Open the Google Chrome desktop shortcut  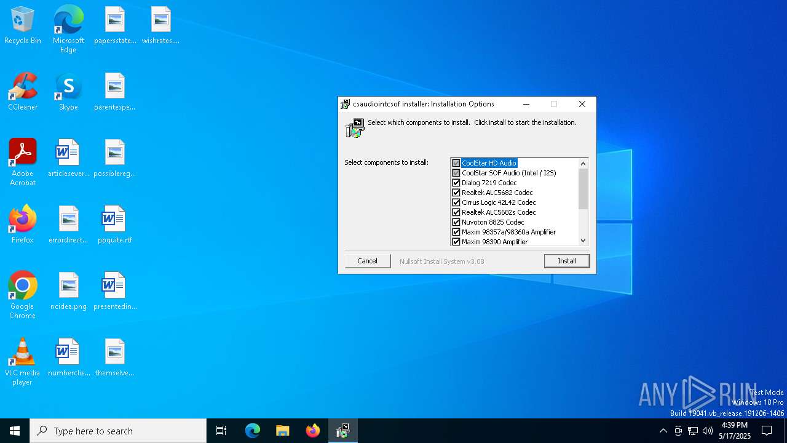pos(23,296)
